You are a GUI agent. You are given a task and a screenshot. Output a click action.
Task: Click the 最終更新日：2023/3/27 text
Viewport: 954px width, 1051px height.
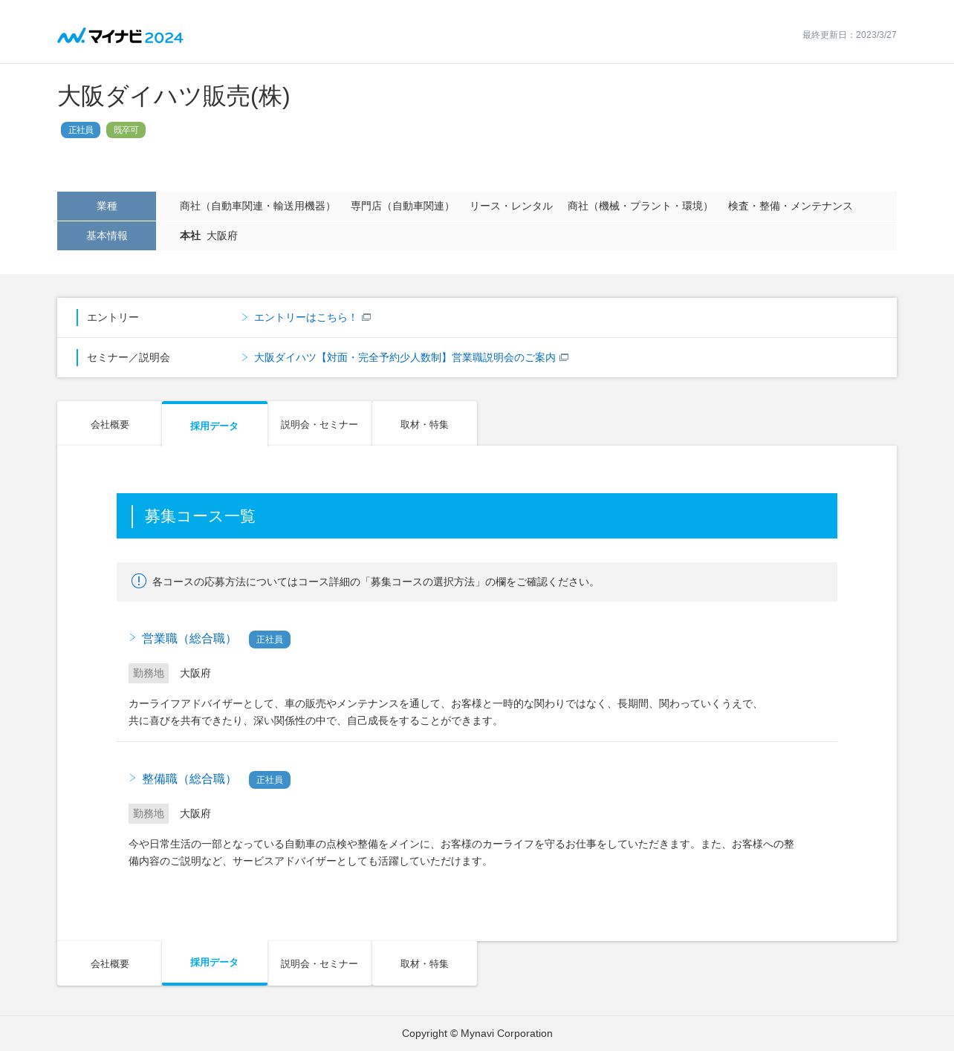click(849, 35)
